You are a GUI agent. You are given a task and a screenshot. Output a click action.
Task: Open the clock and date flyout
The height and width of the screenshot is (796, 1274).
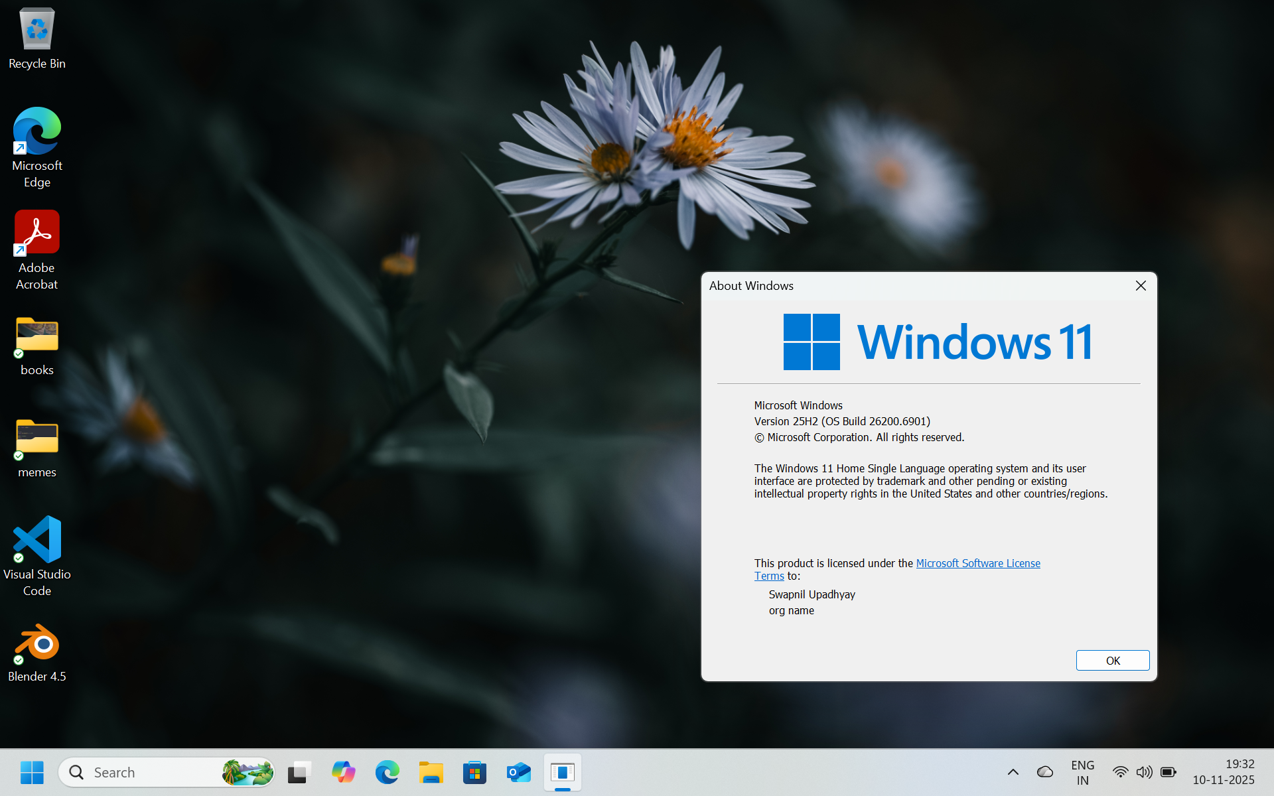click(x=1223, y=772)
